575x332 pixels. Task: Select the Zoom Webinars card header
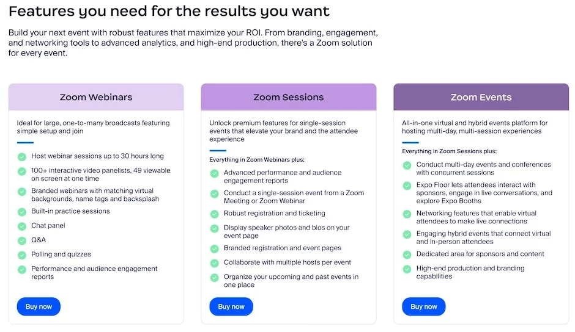[96, 97]
